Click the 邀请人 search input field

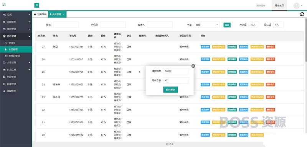point(160,25)
